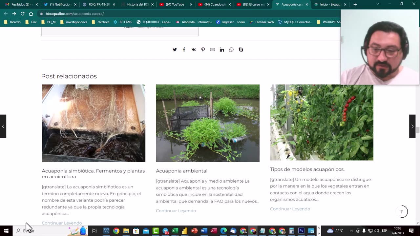Image resolution: width=420 pixels, height=236 pixels.
Task: Share post on Facebook icon
Action: point(184,49)
